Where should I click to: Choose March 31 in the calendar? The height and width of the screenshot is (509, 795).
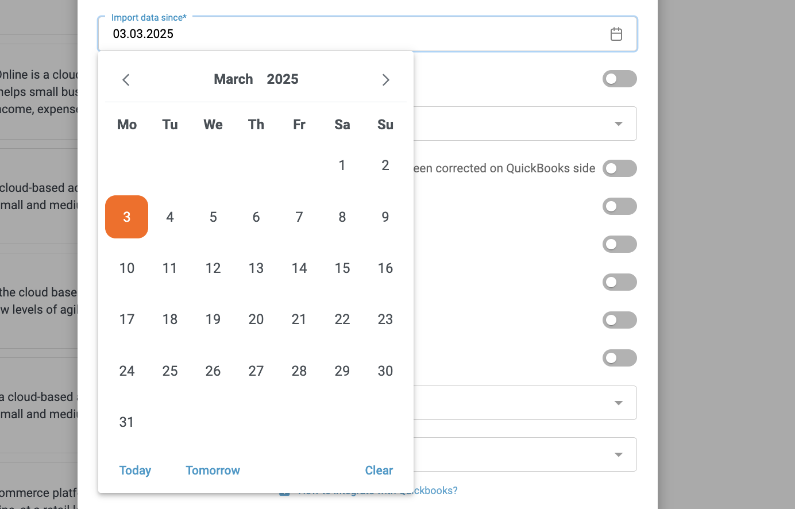point(127,422)
